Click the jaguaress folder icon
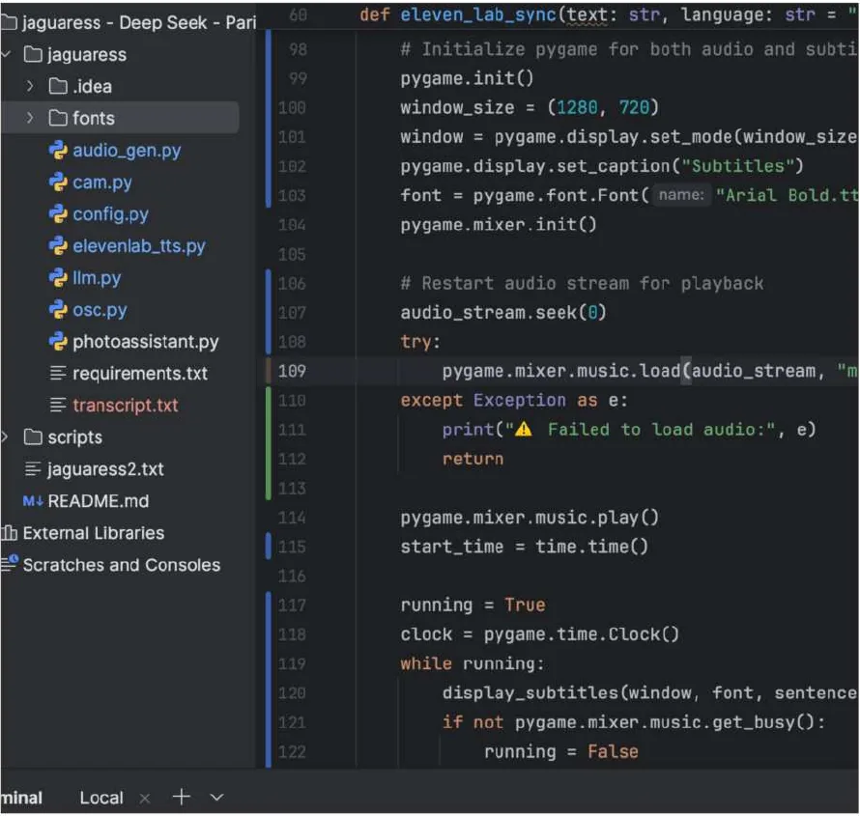The width and height of the screenshot is (860, 816). (x=33, y=54)
